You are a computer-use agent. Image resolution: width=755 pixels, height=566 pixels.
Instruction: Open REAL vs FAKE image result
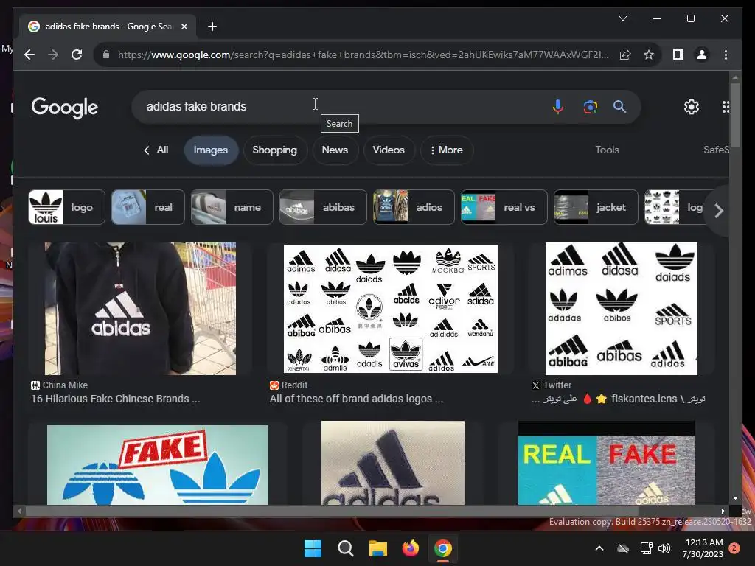pos(607,463)
